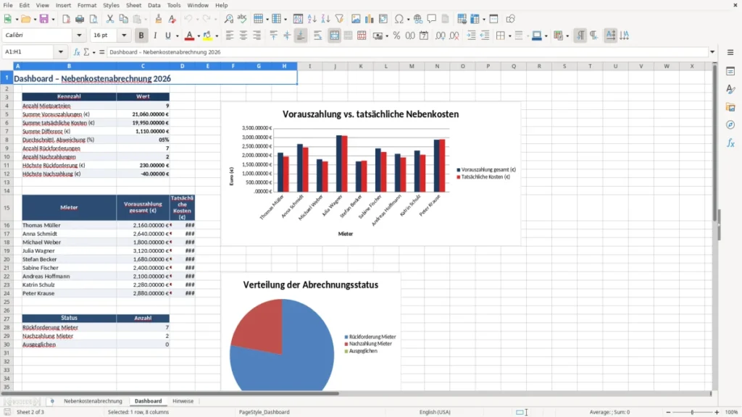
Task: Open the Underline style dropdown arrow
Action: [x=177, y=36]
